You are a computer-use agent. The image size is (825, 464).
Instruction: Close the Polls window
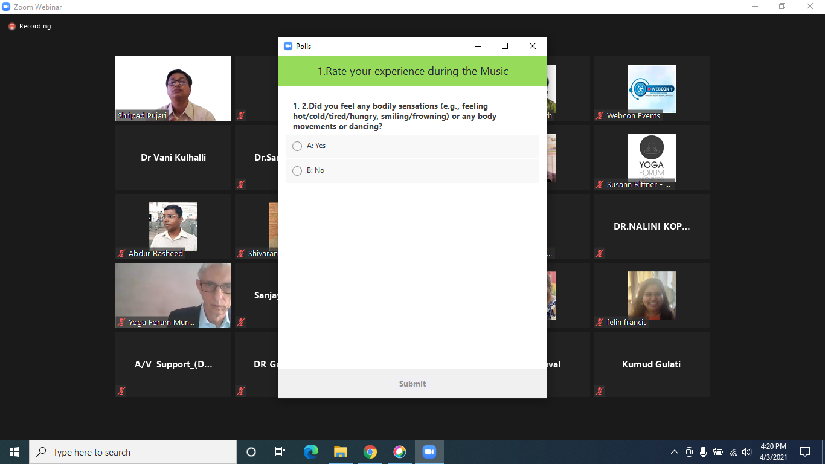coord(532,46)
